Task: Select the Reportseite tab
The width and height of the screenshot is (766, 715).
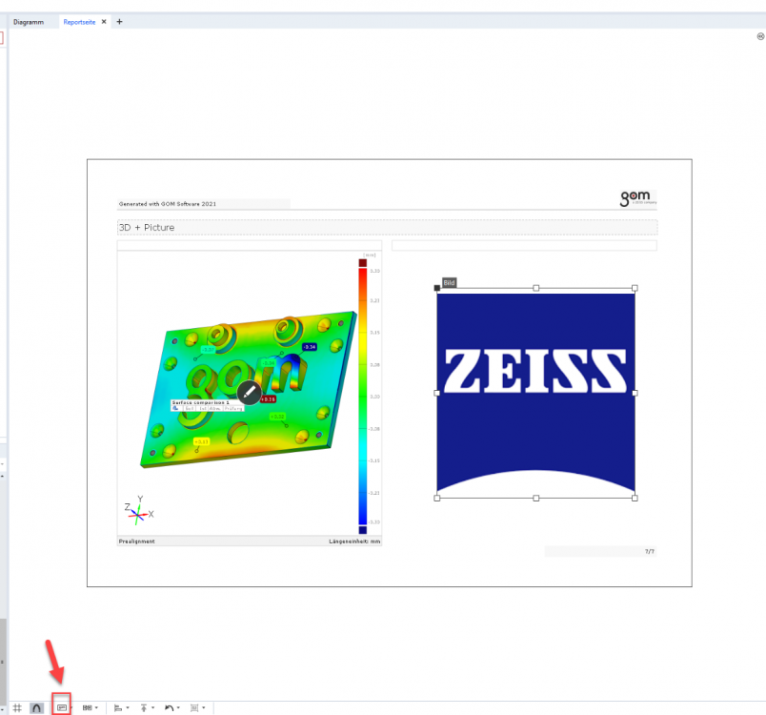Action: coord(79,22)
